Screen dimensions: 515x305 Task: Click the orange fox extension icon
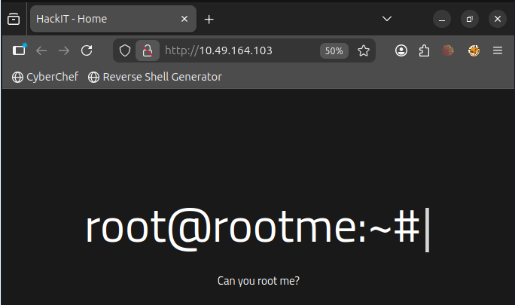point(474,50)
